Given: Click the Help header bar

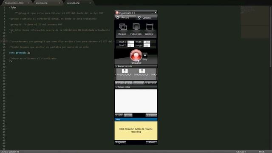Looking at the screenshot, I should 136,119.
